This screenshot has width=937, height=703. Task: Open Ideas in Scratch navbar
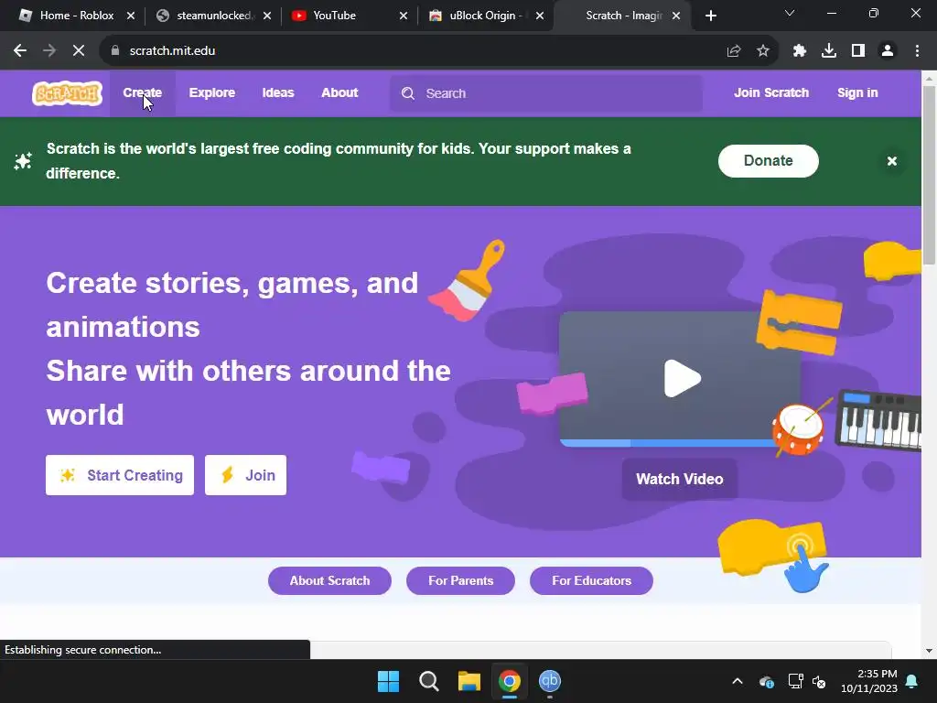click(278, 93)
